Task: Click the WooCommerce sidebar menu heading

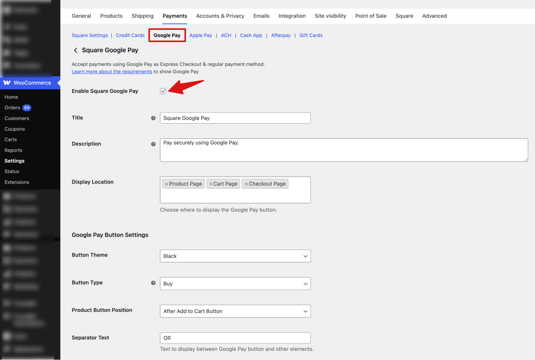Action: (30, 83)
